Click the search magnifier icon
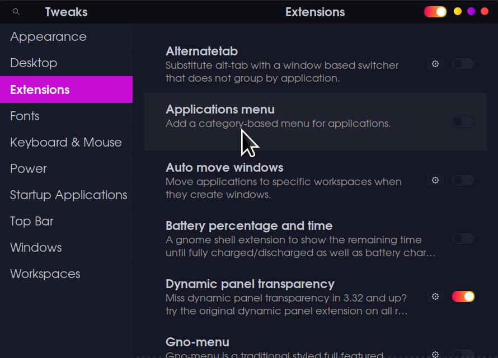 coord(16,12)
